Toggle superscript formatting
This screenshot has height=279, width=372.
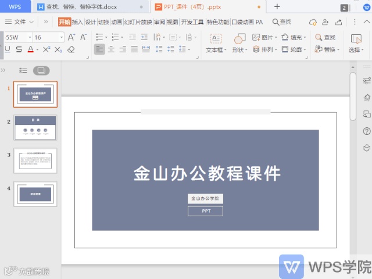(x=46, y=49)
